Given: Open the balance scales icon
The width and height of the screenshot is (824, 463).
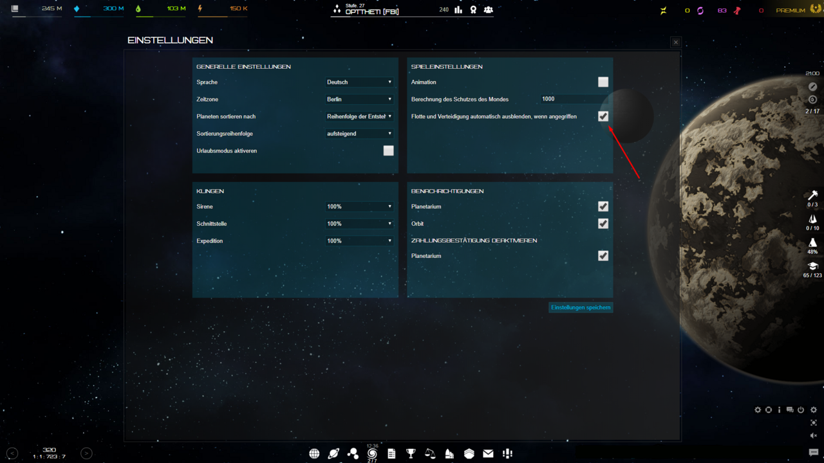Looking at the screenshot, I should 430,453.
